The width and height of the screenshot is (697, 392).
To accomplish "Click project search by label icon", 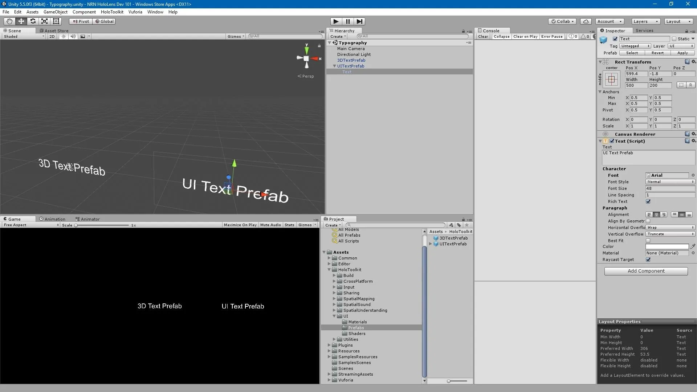I will click(x=459, y=225).
